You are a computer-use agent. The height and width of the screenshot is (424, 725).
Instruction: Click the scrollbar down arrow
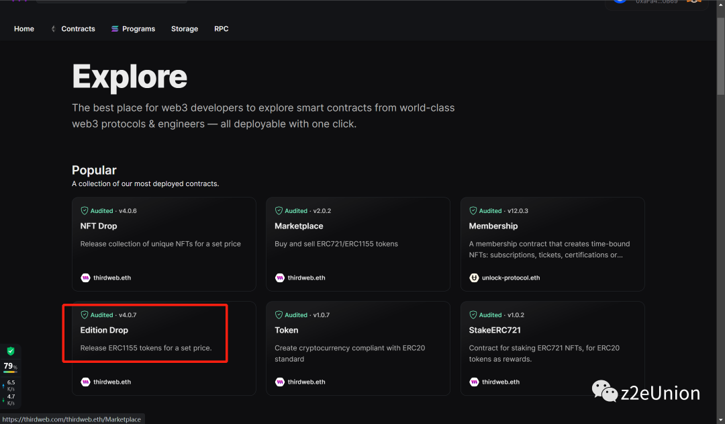point(720,419)
